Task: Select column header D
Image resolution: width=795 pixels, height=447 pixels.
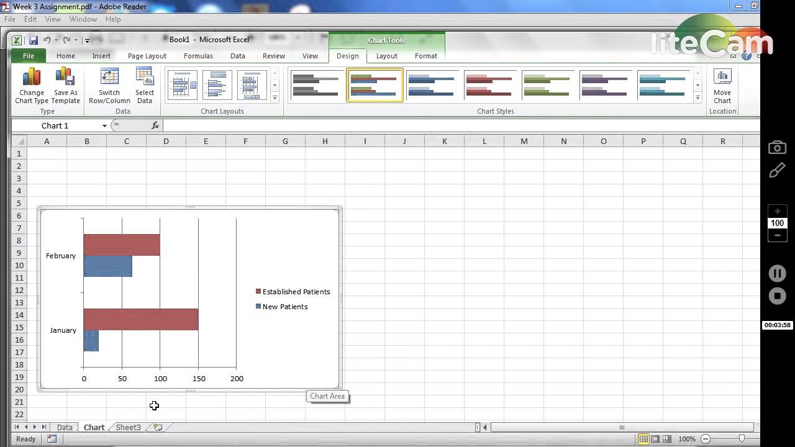Action: [166, 142]
